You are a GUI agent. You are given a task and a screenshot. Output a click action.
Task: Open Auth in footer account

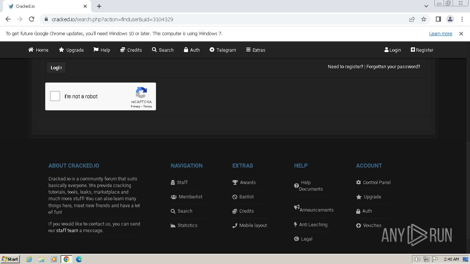point(364,211)
